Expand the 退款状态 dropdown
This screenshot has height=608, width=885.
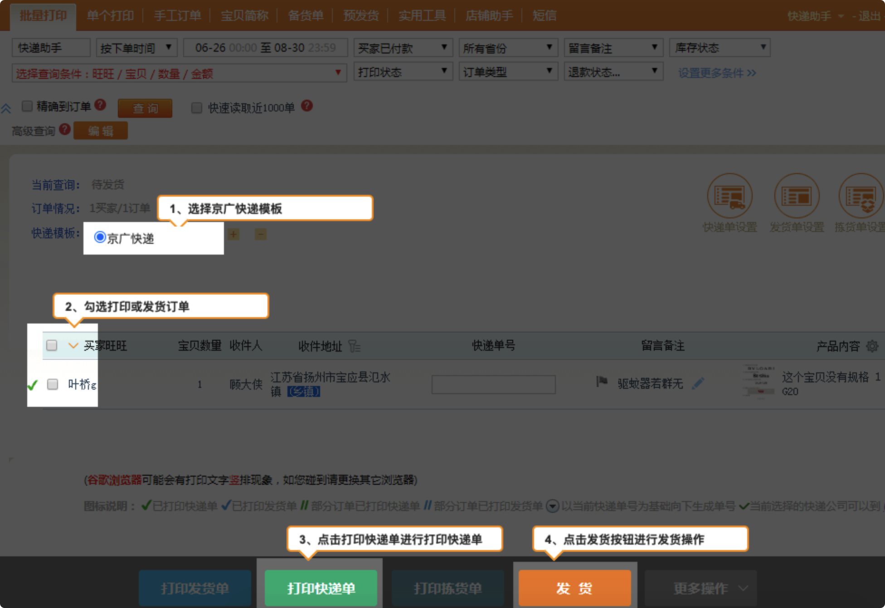pyautogui.click(x=613, y=72)
